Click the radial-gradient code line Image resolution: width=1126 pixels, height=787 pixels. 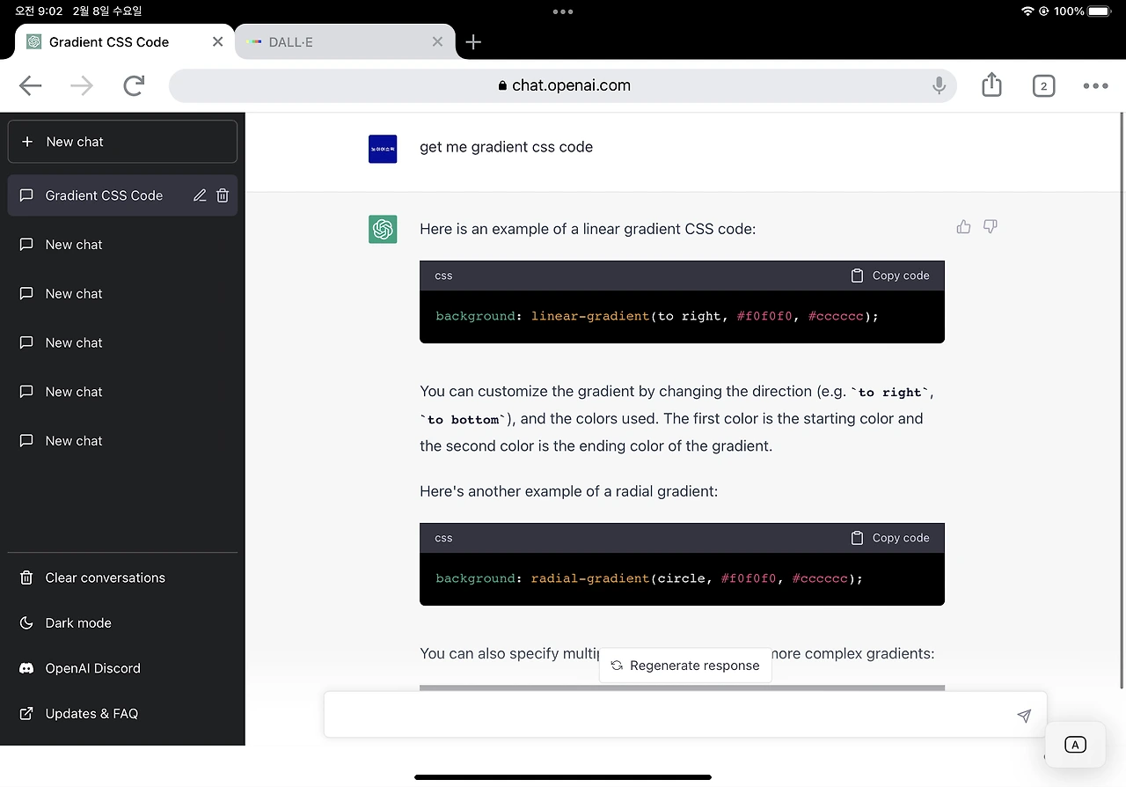(649, 578)
